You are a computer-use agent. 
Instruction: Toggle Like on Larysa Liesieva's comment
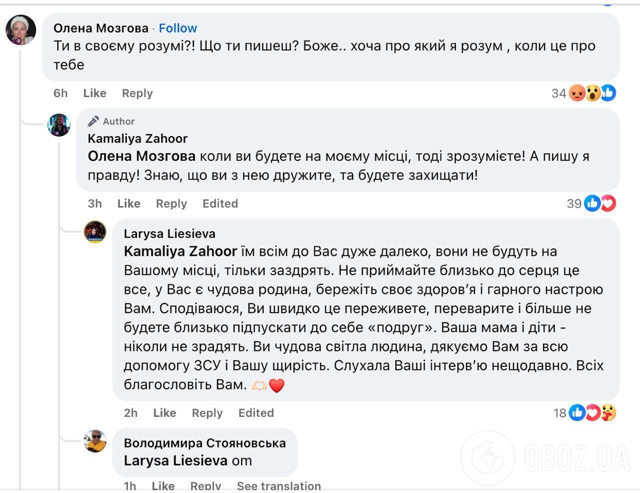[x=164, y=412]
